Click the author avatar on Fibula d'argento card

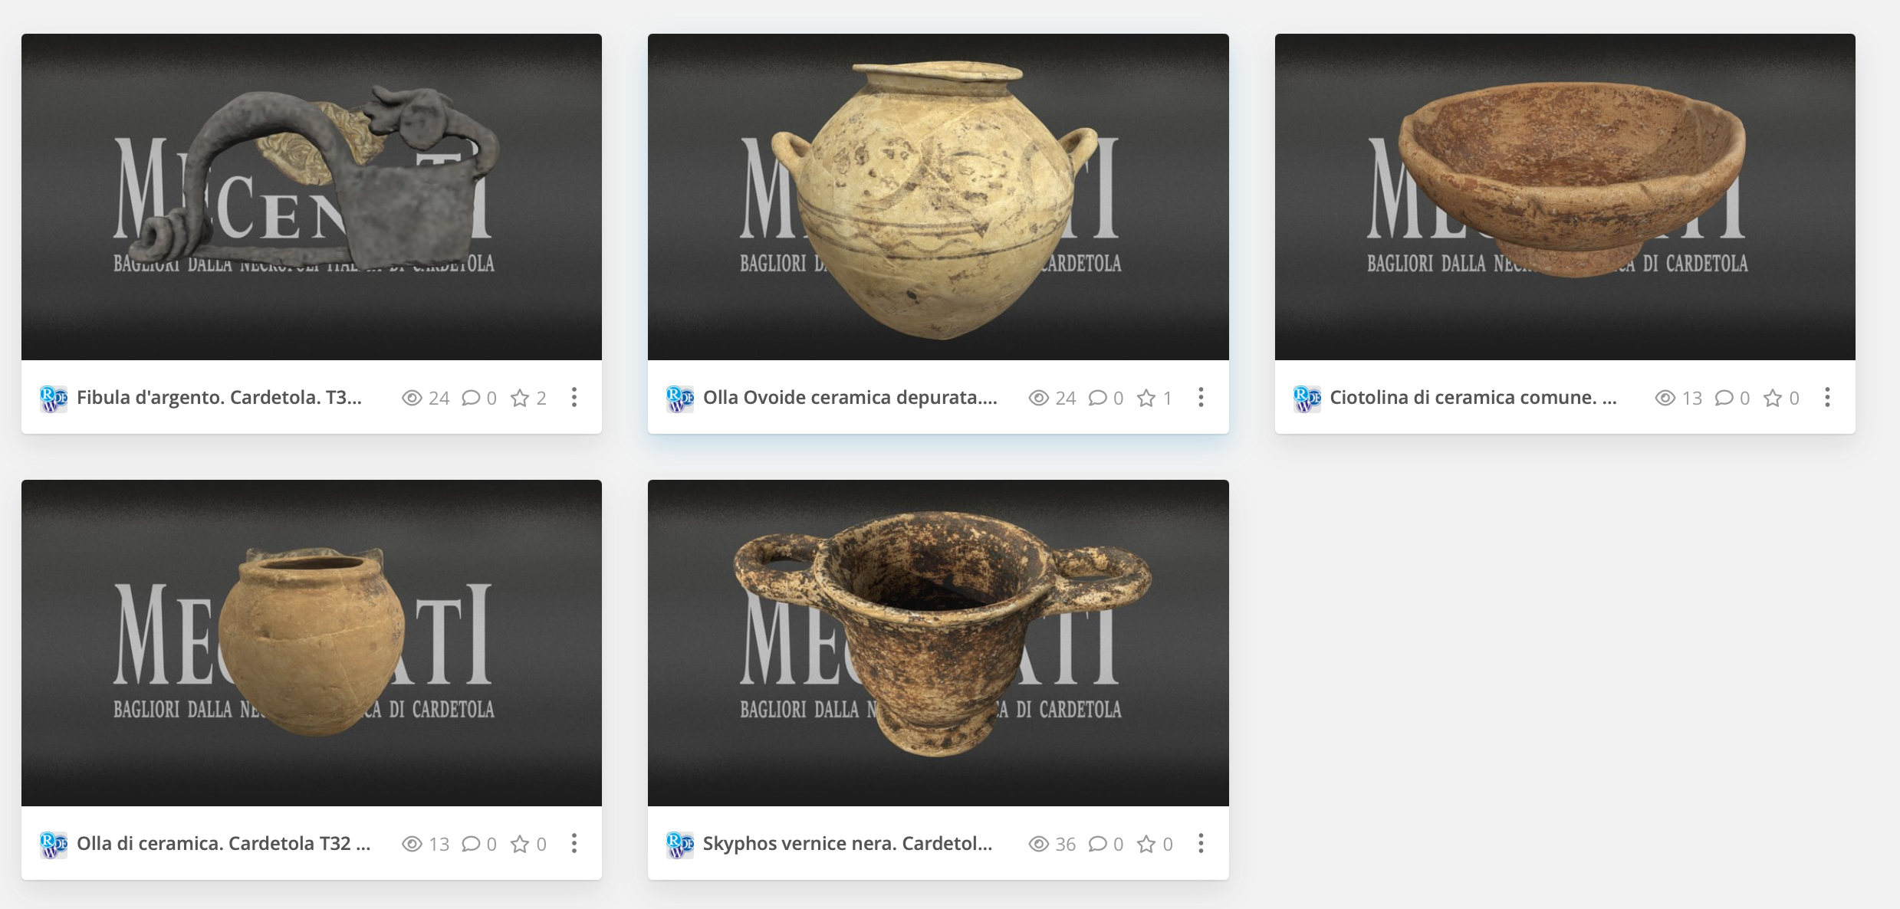(x=54, y=399)
